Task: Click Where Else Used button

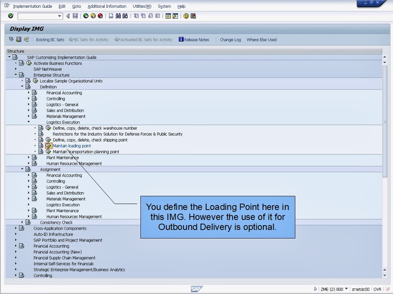Action: click(x=262, y=40)
